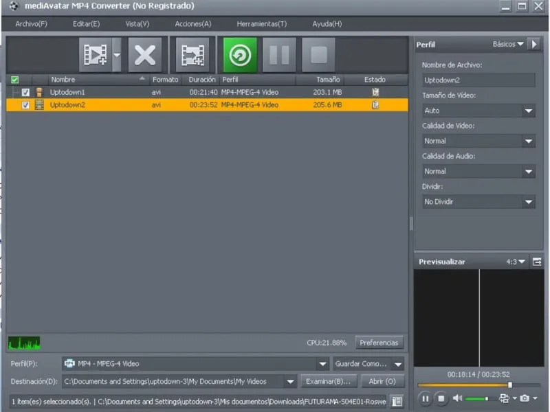Start conversion with the green convert button

tap(240, 55)
